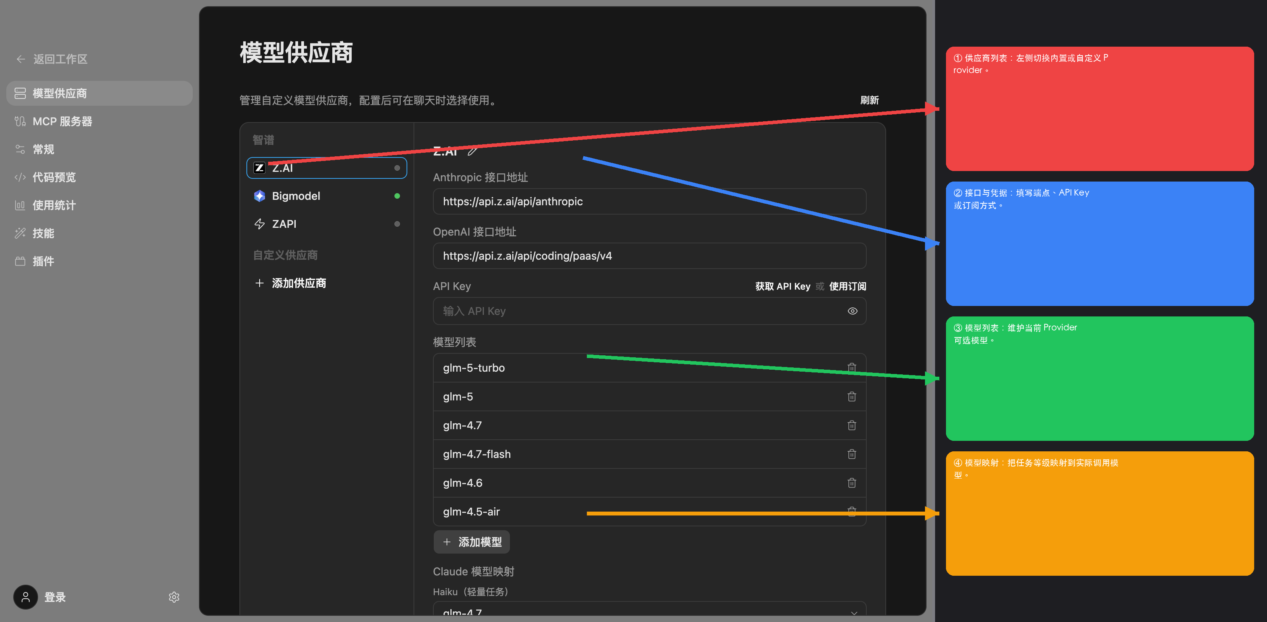Click ZAPI status dot
The height and width of the screenshot is (622, 1267).
tap(397, 224)
